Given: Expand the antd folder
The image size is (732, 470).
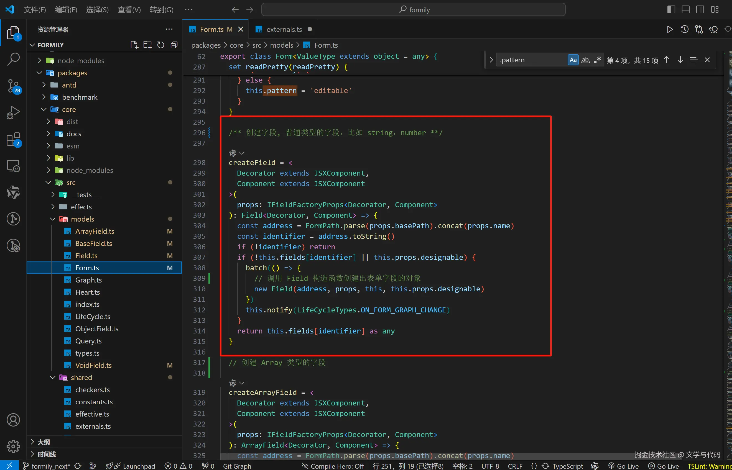Looking at the screenshot, I should [x=69, y=85].
